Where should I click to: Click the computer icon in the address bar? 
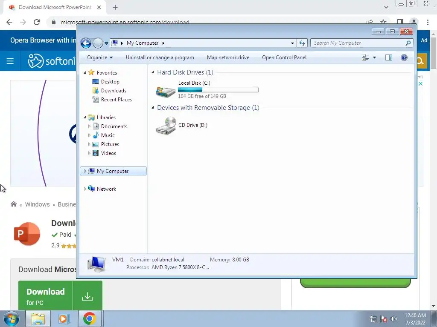click(114, 43)
